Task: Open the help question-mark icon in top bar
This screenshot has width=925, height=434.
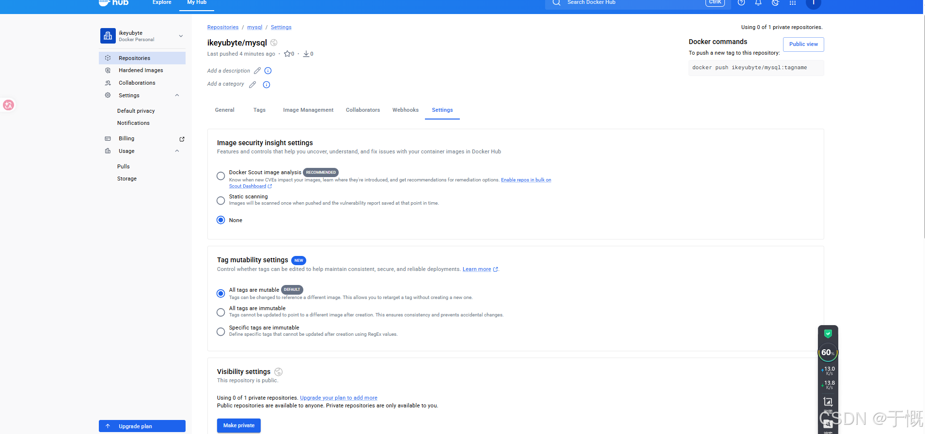Action: [741, 2]
